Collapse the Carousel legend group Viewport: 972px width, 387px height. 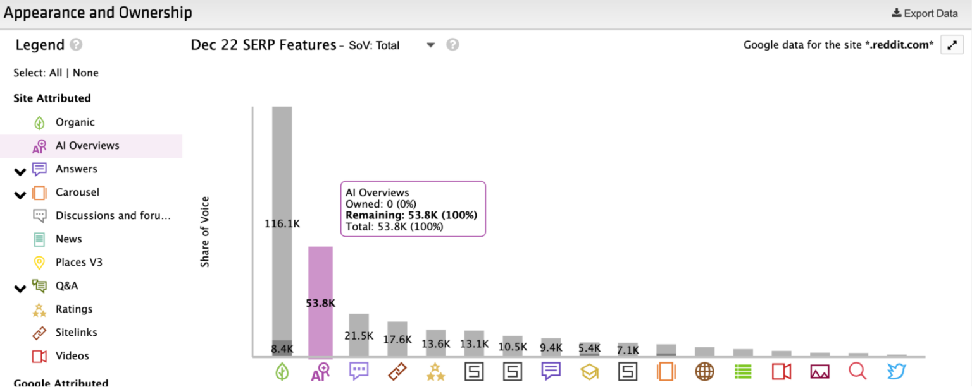pos(20,194)
